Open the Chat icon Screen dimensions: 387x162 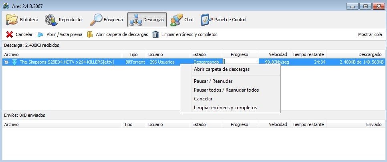[176, 20]
